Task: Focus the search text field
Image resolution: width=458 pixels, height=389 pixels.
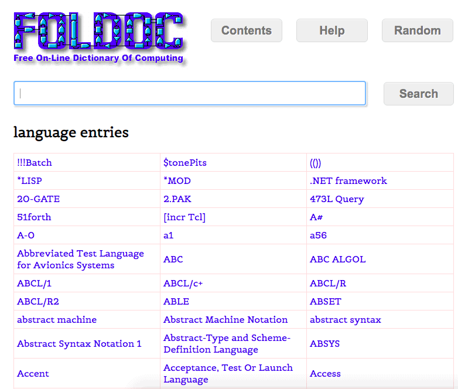Action: click(189, 94)
